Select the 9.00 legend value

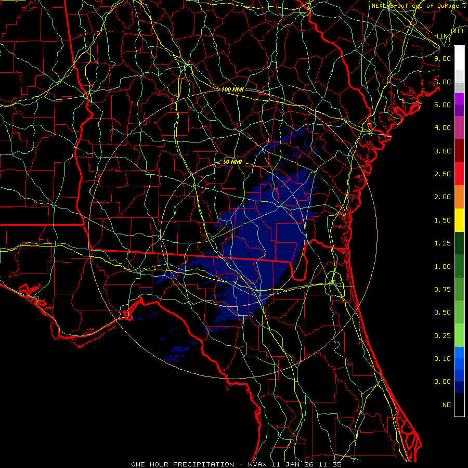pyautogui.click(x=443, y=58)
